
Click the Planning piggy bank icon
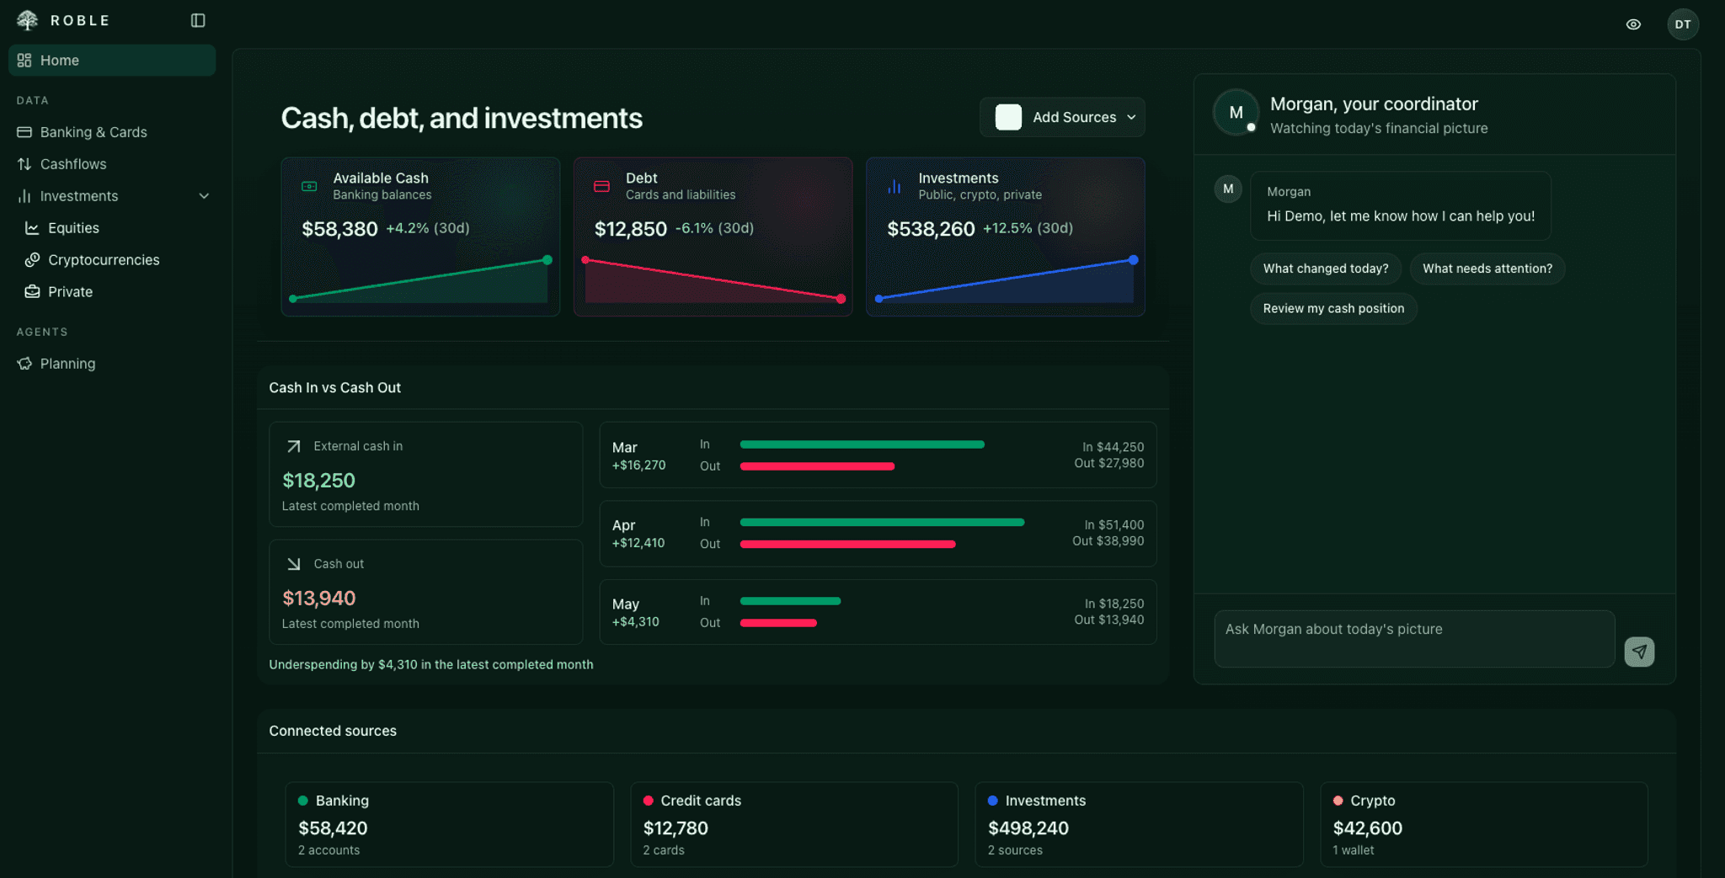(x=24, y=364)
